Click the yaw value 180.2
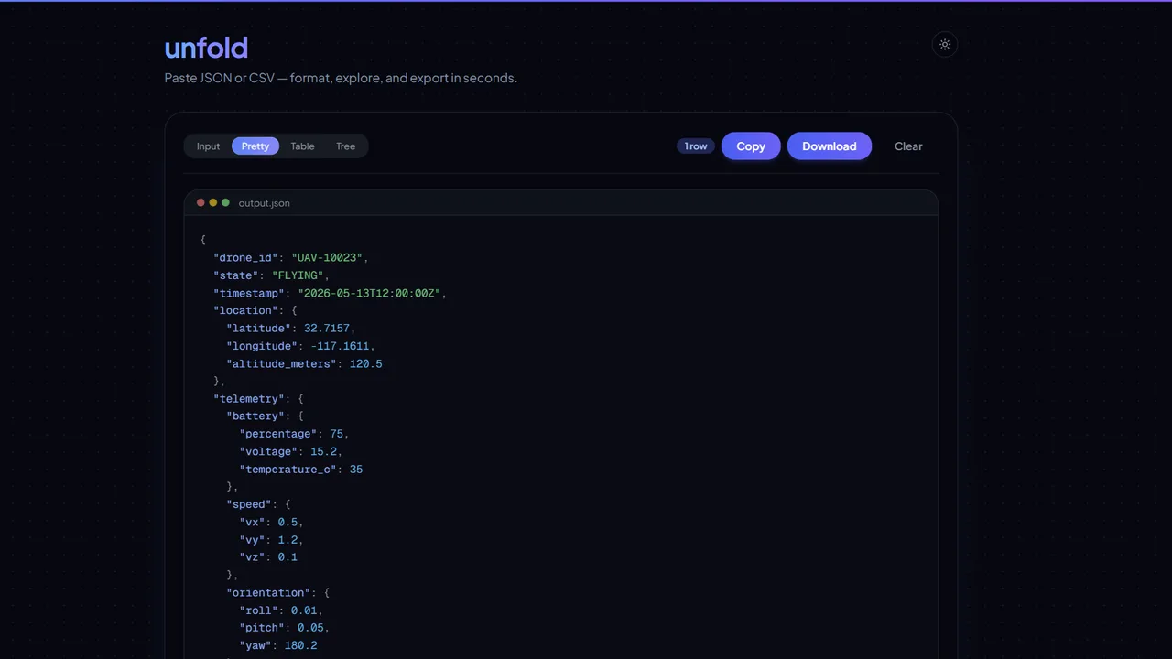The width and height of the screenshot is (1172, 659). (301, 645)
